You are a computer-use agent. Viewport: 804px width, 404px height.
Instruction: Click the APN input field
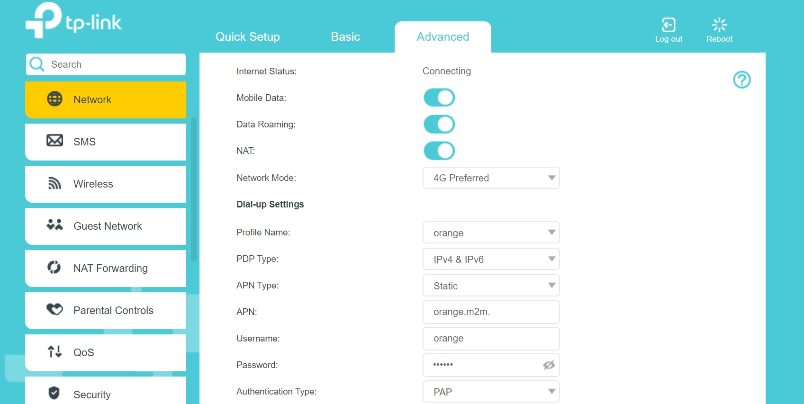[491, 312]
